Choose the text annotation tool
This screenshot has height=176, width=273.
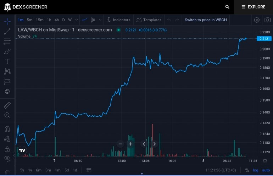pyautogui.click(x=7, y=61)
